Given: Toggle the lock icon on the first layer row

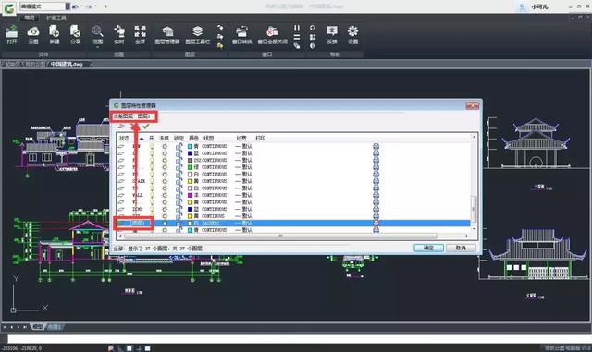Looking at the screenshot, I should click(x=179, y=146).
